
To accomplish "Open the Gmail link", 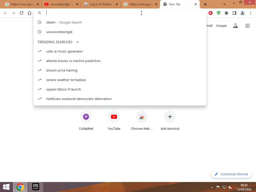I will [209, 26].
